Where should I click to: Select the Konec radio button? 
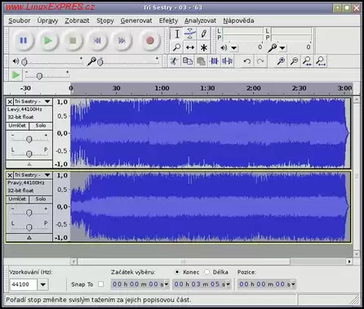point(177,272)
